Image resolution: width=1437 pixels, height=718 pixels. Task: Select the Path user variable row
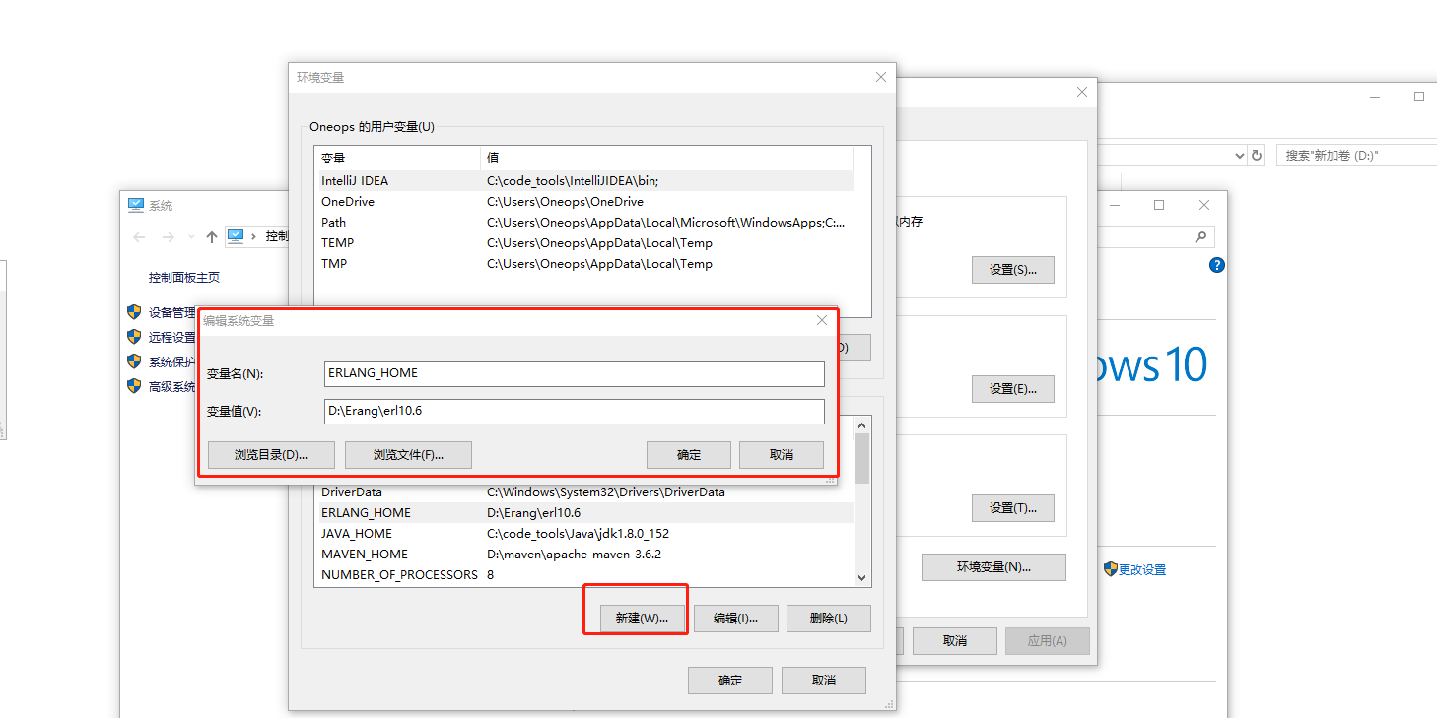pos(583,223)
